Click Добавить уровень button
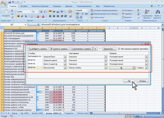 pos(38,49)
